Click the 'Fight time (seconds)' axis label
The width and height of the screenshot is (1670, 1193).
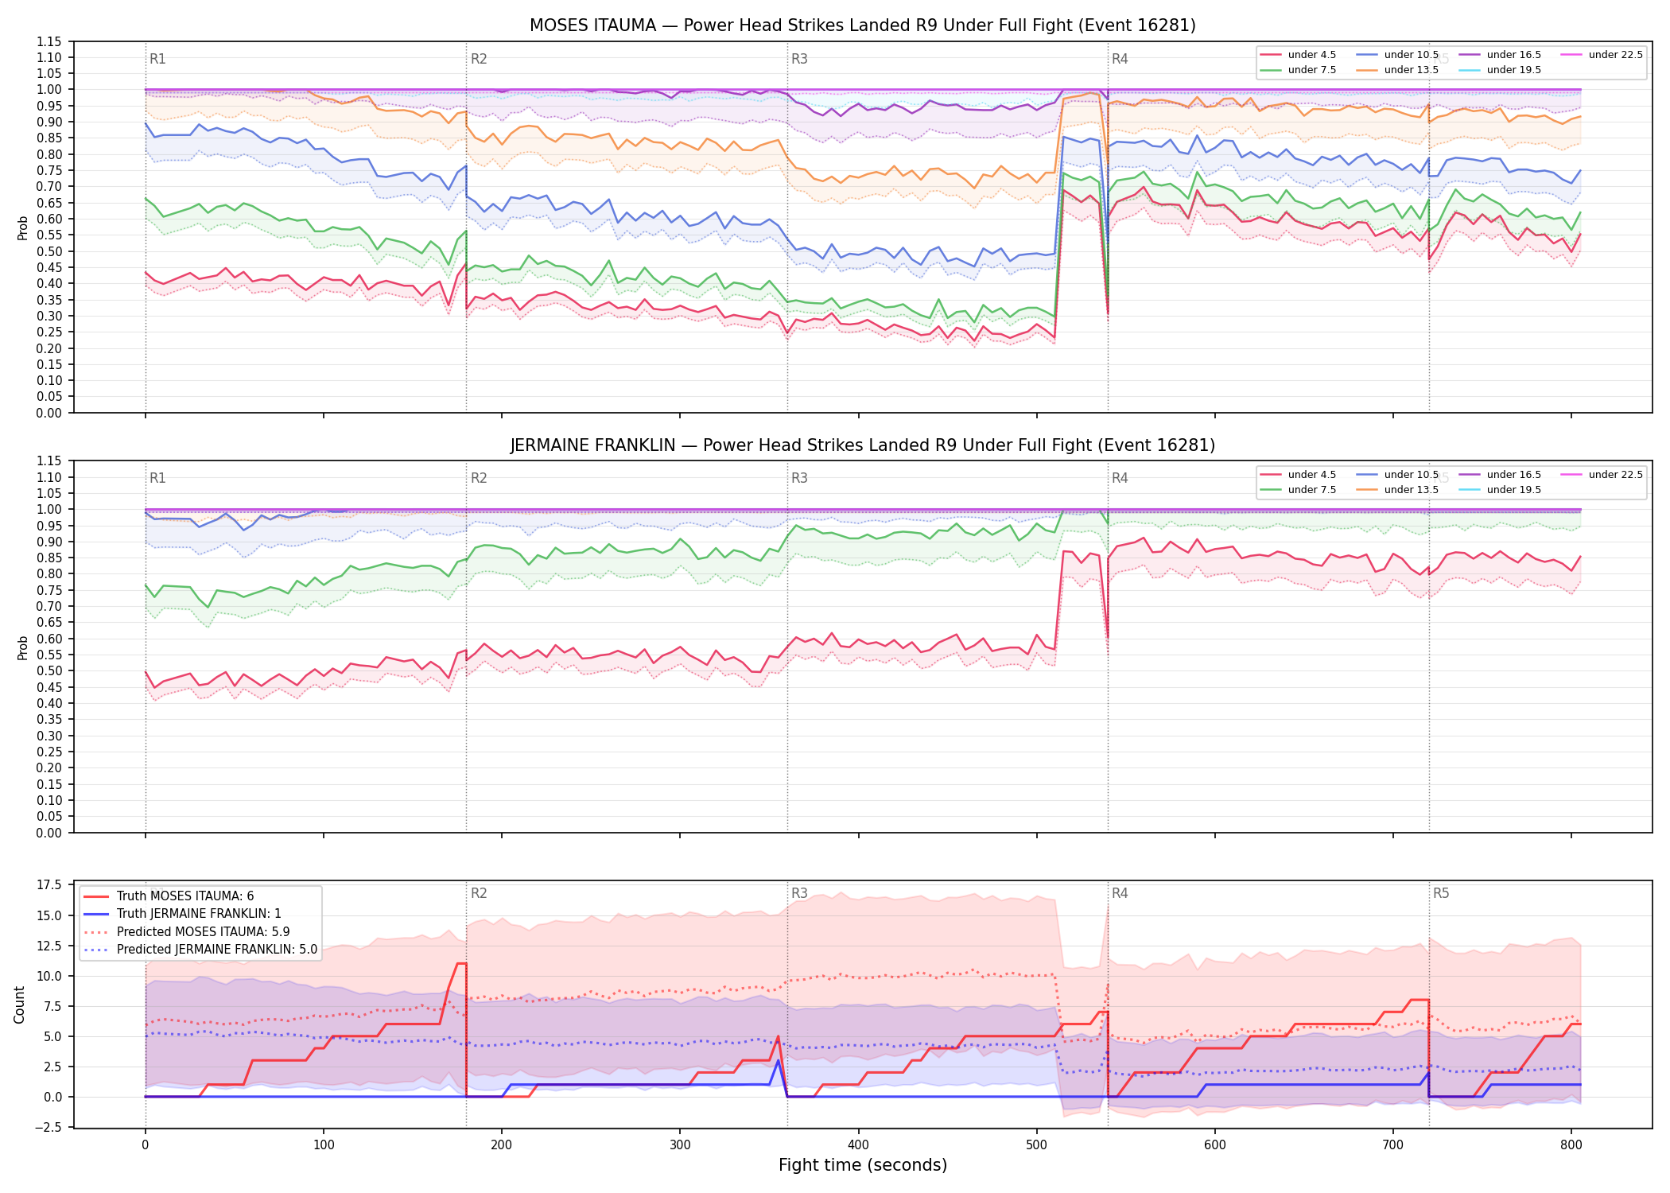pos(863,1165)
